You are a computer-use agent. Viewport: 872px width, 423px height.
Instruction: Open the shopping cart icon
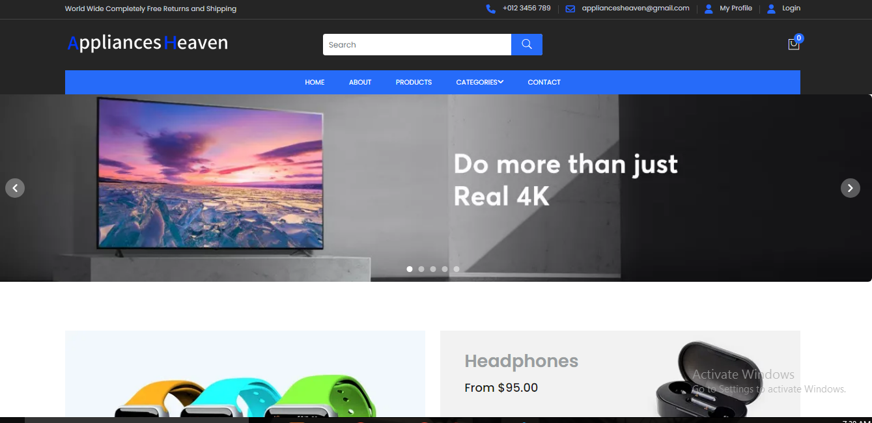tap(793, 44)
